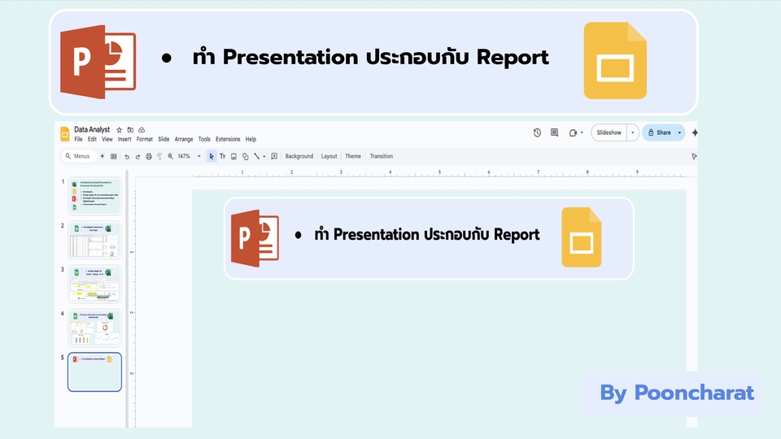Choose the Select arrow cursor tool
781x439 pixels.
point(212,156)
